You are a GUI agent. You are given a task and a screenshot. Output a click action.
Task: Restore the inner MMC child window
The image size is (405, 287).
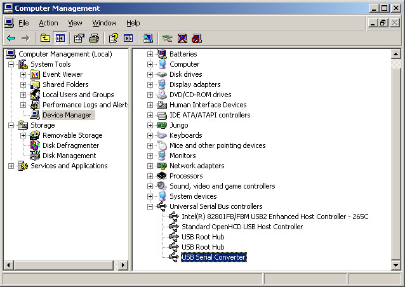coord(383,23)
